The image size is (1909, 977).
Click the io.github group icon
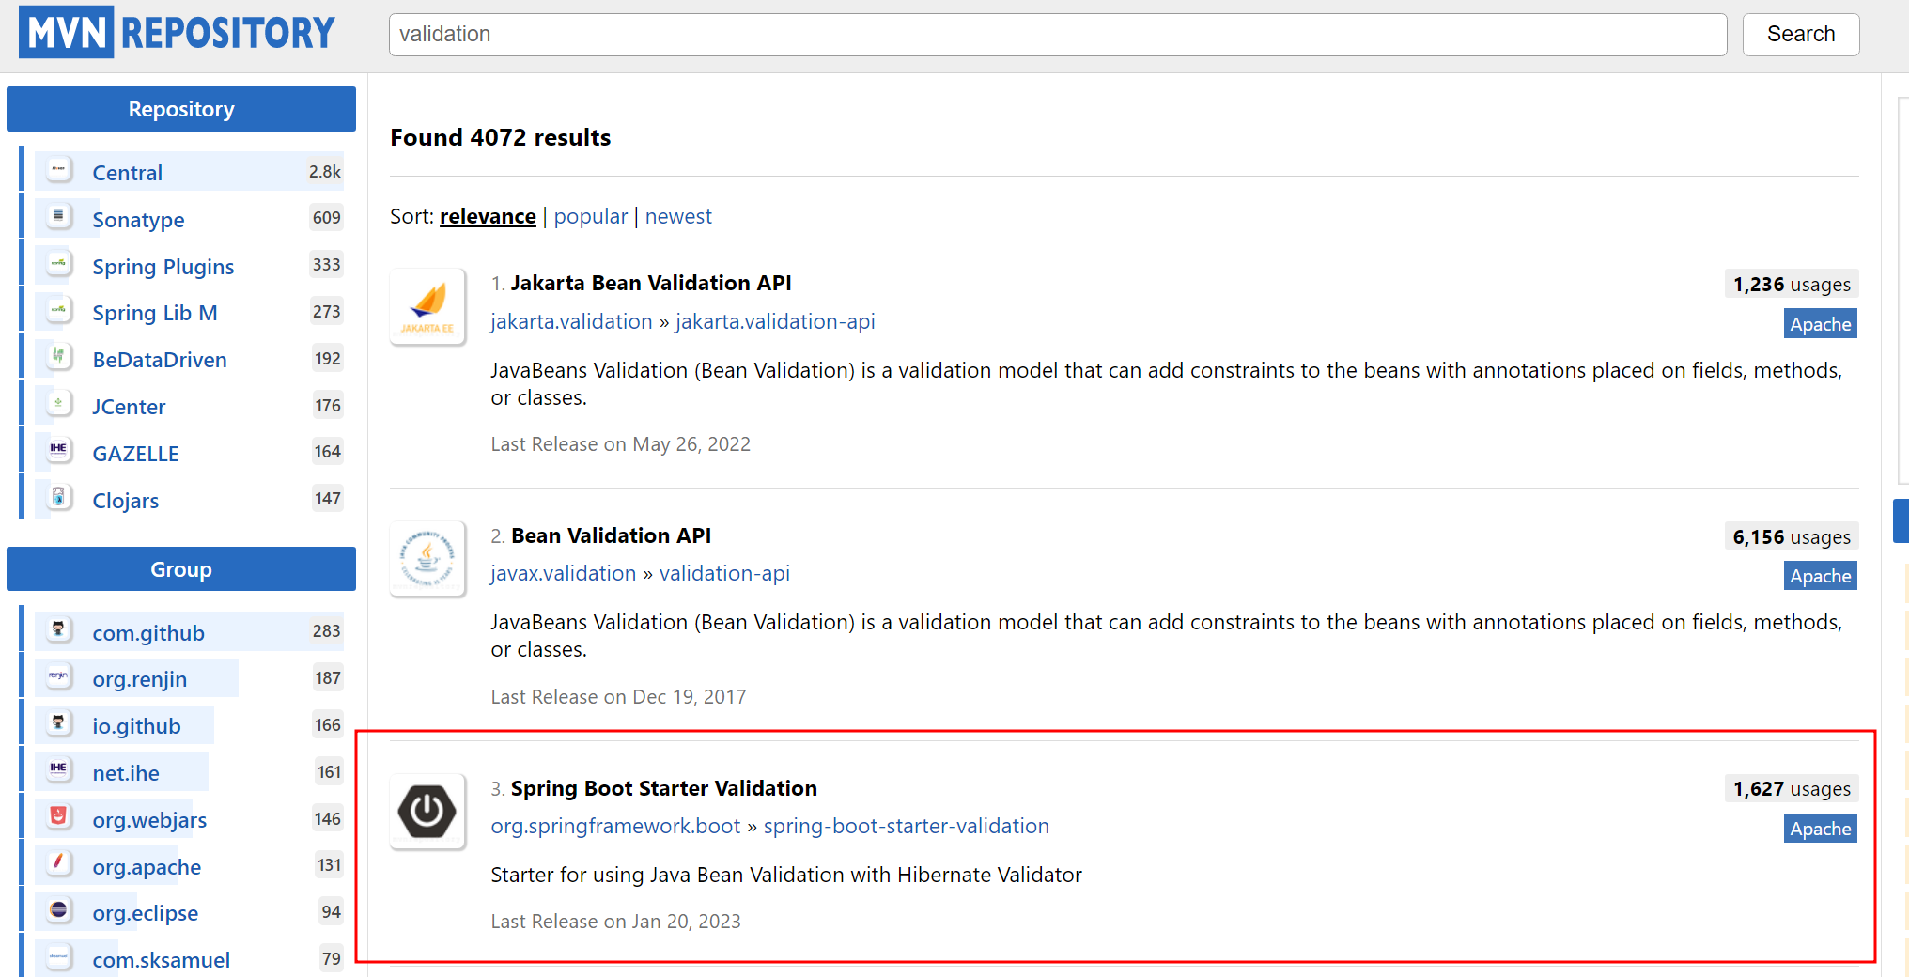pos(59,723)
